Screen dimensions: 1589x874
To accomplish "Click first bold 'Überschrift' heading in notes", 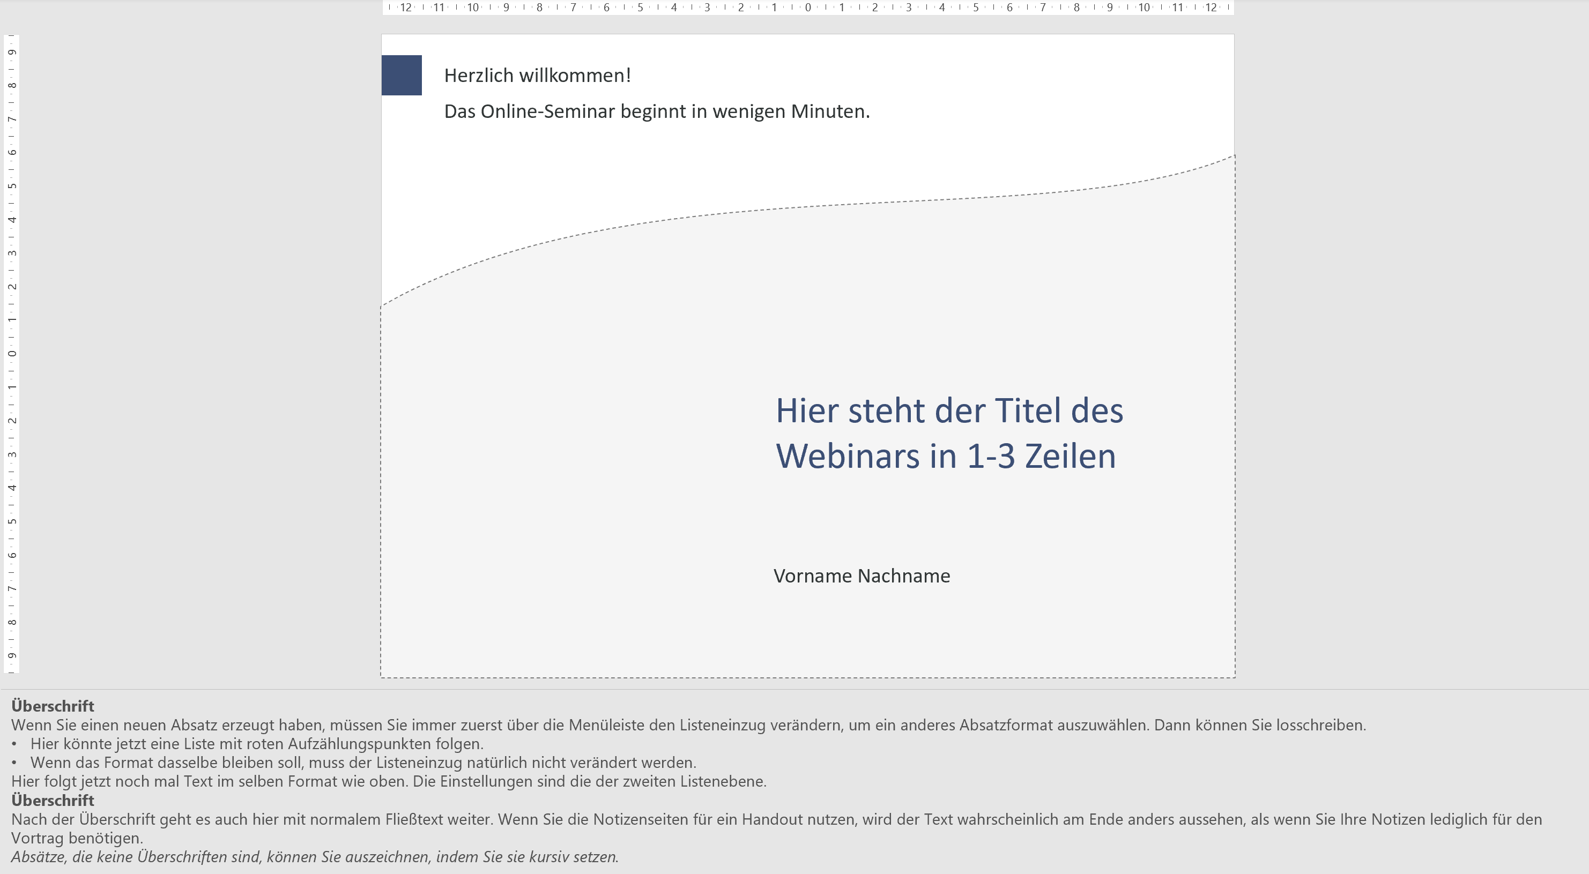I will click(53, 706).
